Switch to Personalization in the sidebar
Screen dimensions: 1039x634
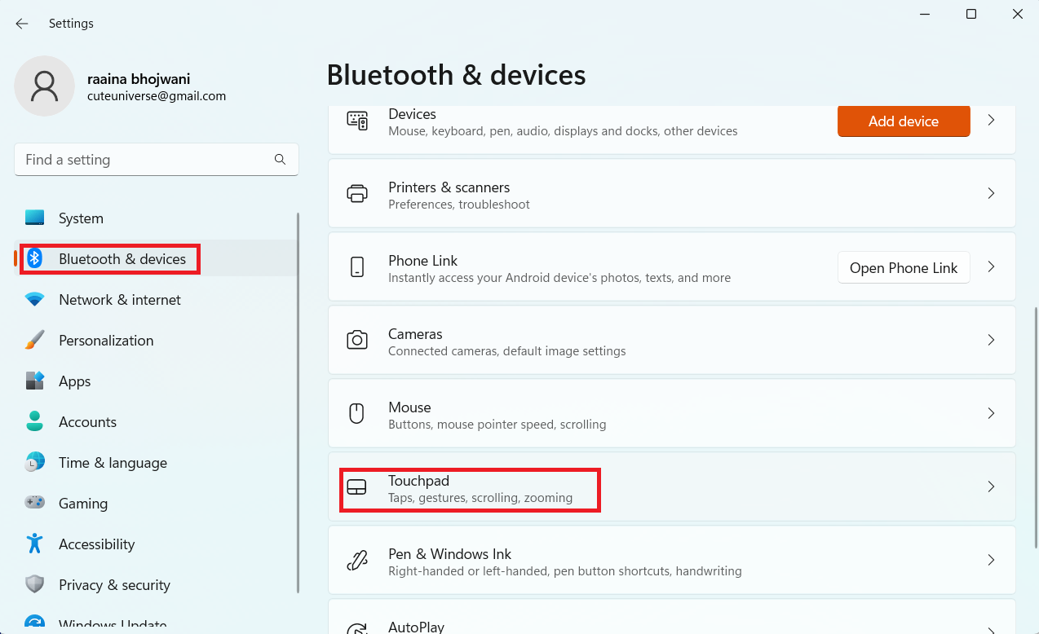click(106, 341)
